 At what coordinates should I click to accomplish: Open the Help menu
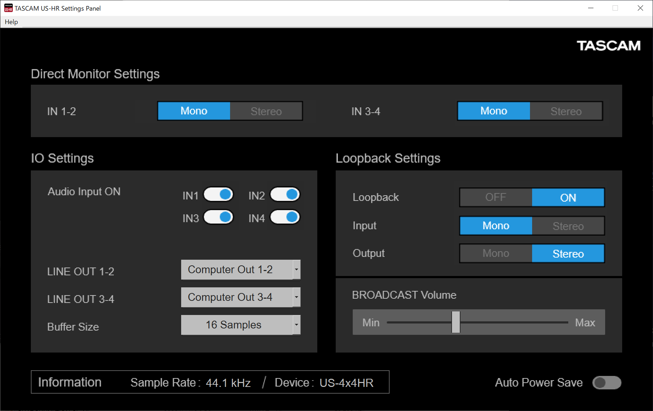[11, 22]
